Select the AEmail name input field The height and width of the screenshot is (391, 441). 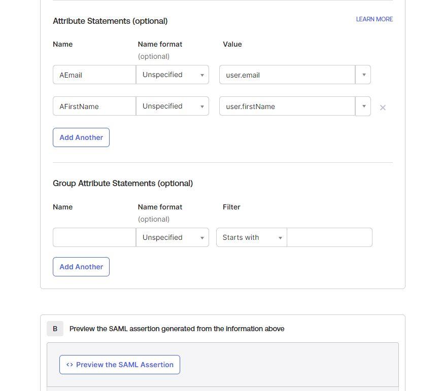[94, 75]
